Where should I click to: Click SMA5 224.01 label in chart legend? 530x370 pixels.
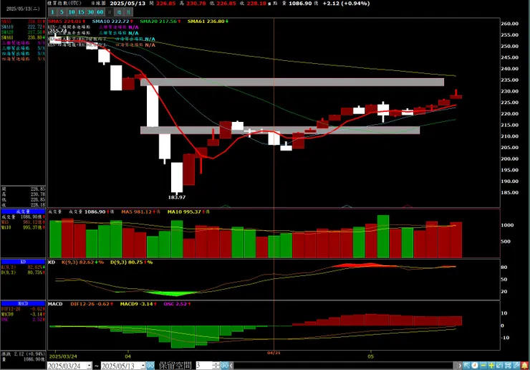pos(67,22)
